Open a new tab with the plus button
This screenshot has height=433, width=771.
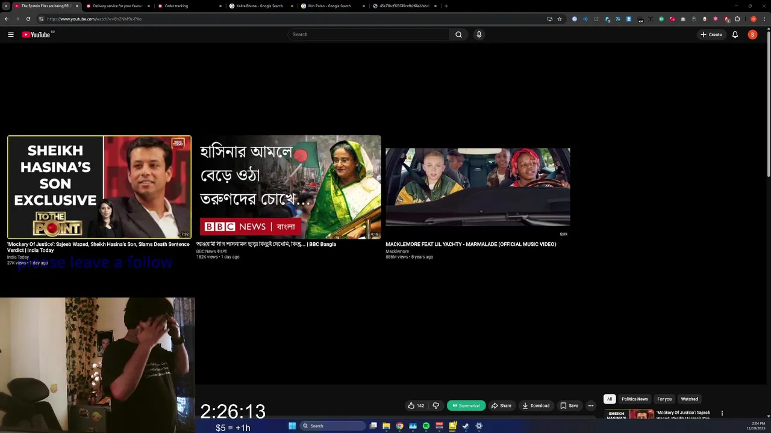pyautogui.click(x=446, y=6)
